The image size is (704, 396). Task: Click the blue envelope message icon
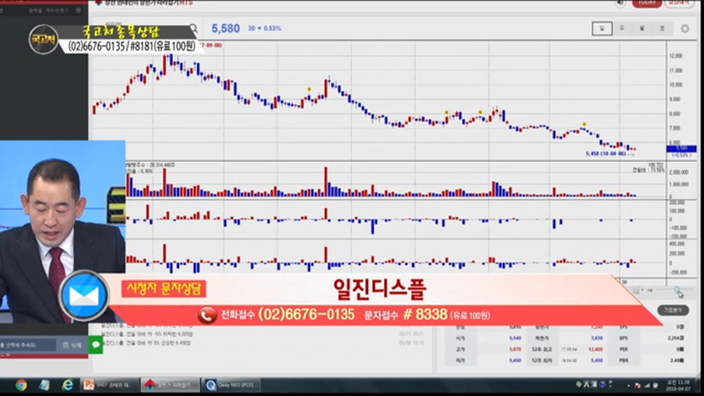click(84, 296)
